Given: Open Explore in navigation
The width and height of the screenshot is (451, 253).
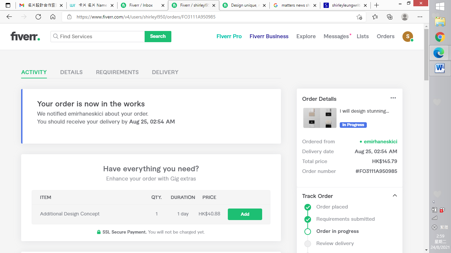Looking at the screenshot, I should 306,37.
